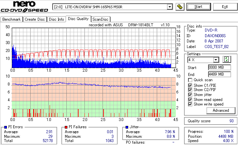
Task: Click the green refresh speed icon
Action: pyautogui.click(x=226, y=60)
